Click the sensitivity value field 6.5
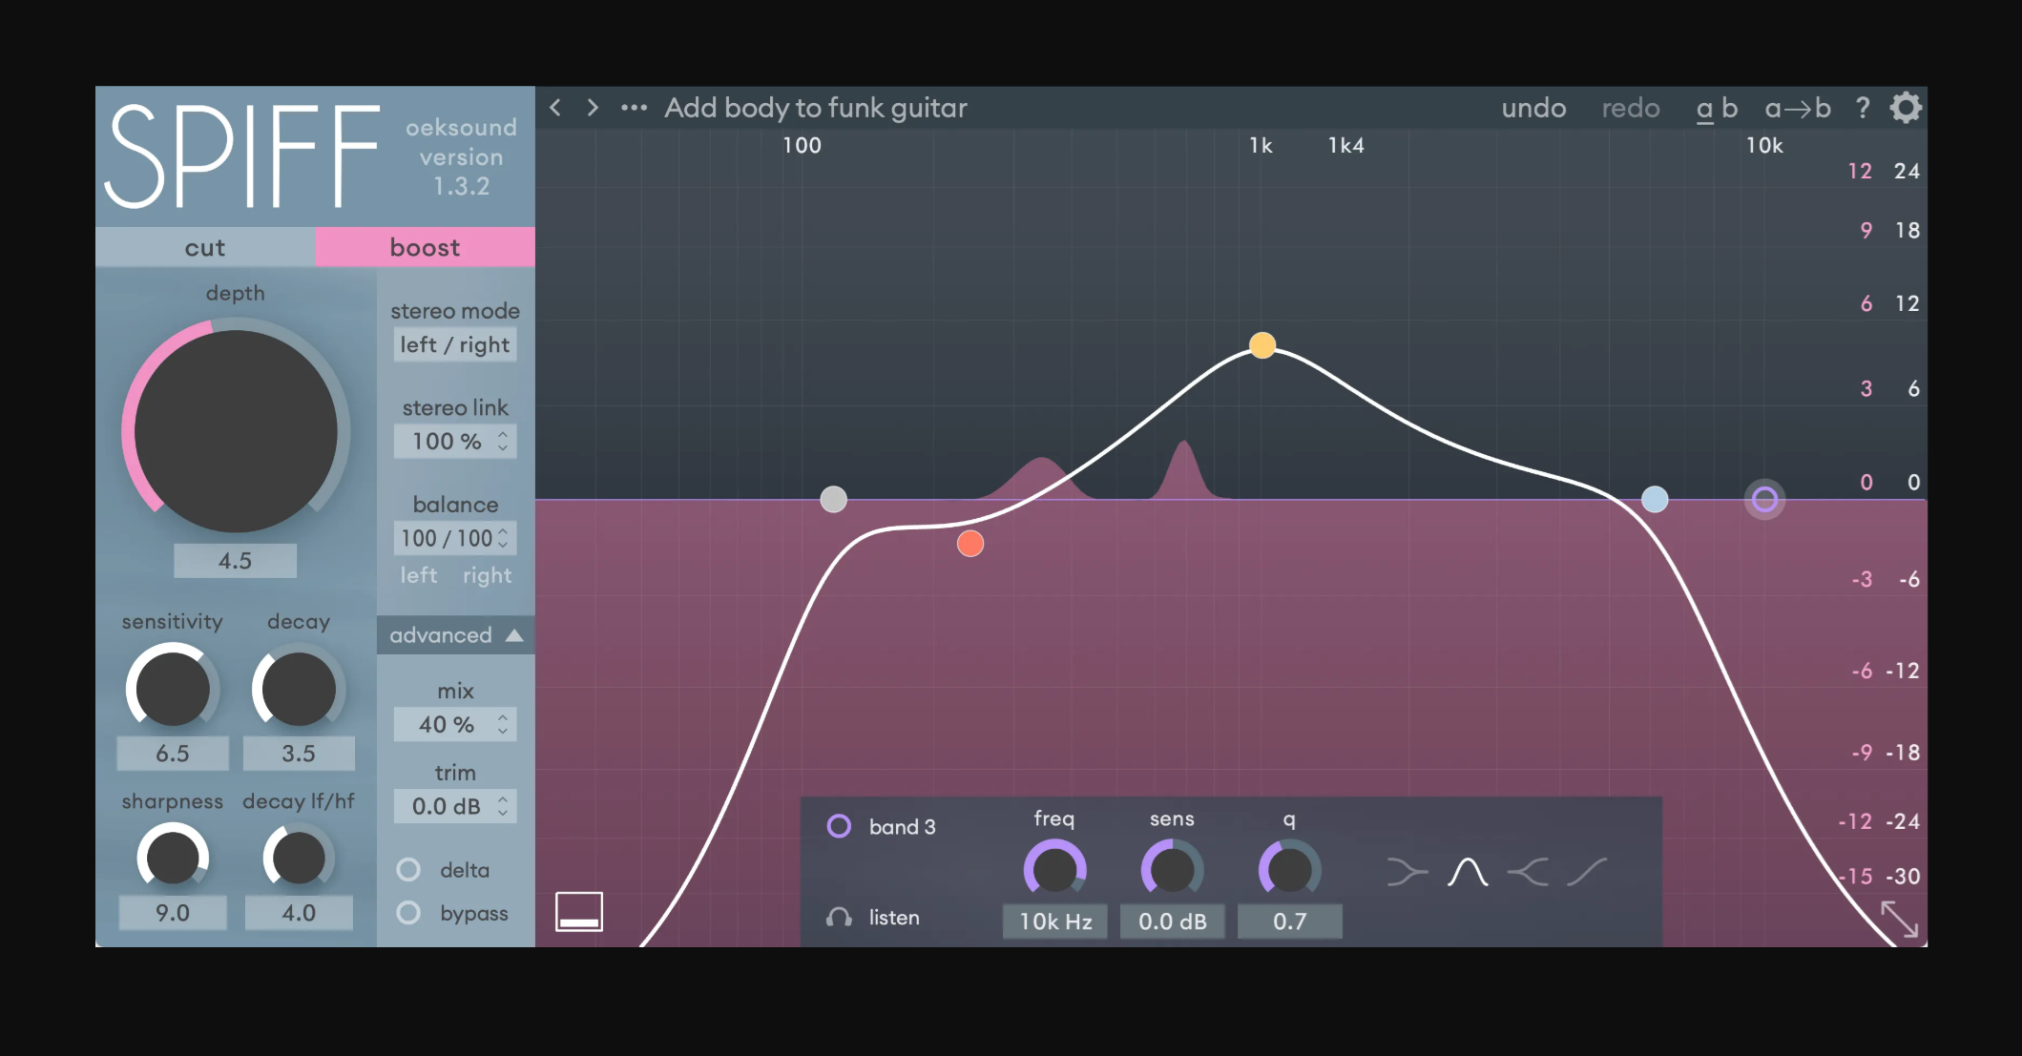Screen dimensions: 2022x1056 coord(173,754)
